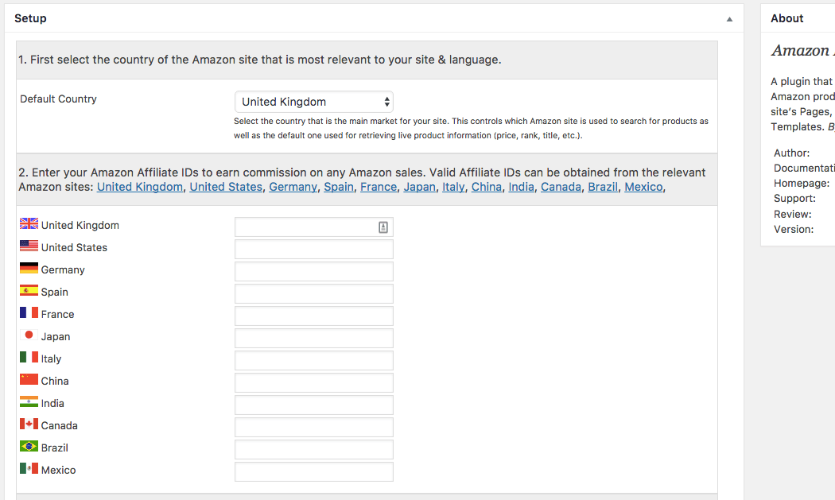Click the Italy row label
This screenshot has height=500, width=835.
pos(51,359)
